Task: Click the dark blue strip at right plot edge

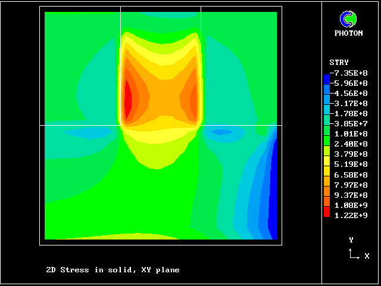Action: 274,191
